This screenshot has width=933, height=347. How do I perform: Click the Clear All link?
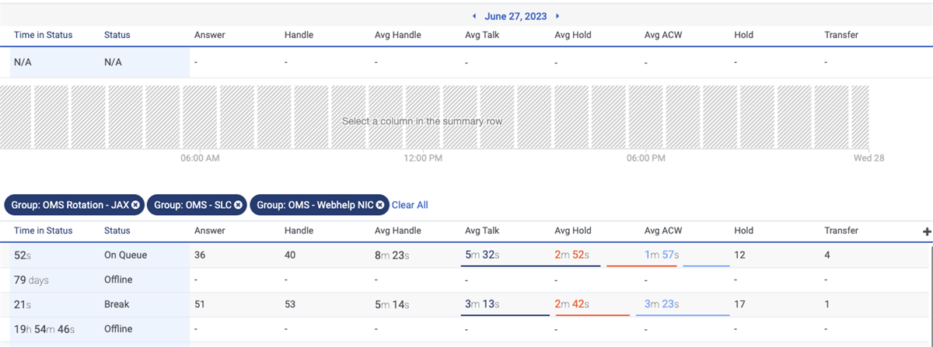point(410,205)
